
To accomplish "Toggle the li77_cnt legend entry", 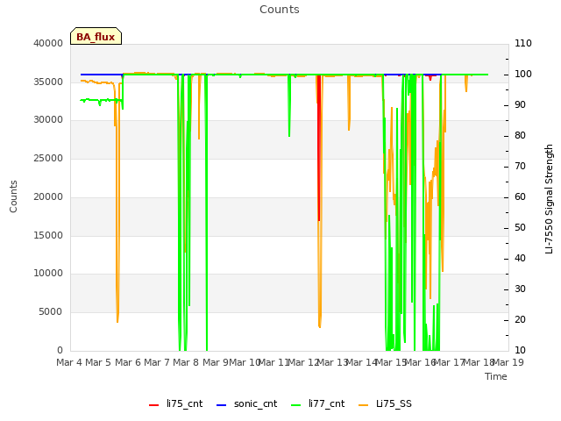I will pos(318,403).
